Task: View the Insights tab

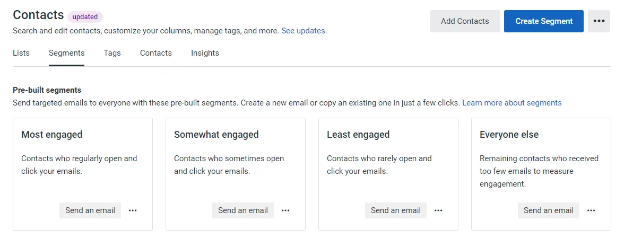Action: pos(205,53)
